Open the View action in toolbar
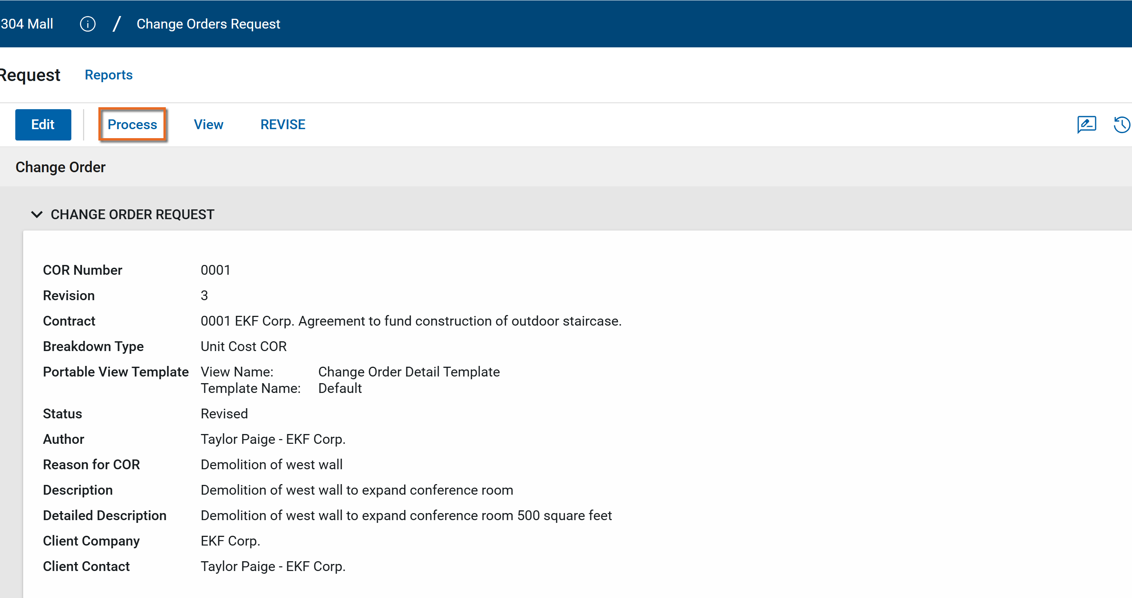1132x598 pixels. pyautogui.click(x=208, y=124)
